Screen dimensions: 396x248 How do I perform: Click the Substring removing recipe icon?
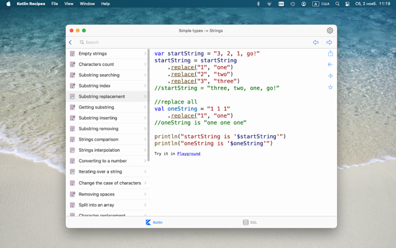(x=73, y=128)
